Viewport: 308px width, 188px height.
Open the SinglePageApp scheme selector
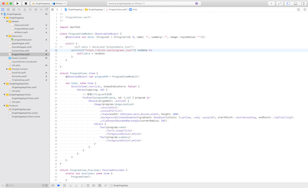(x=41, y=3)
